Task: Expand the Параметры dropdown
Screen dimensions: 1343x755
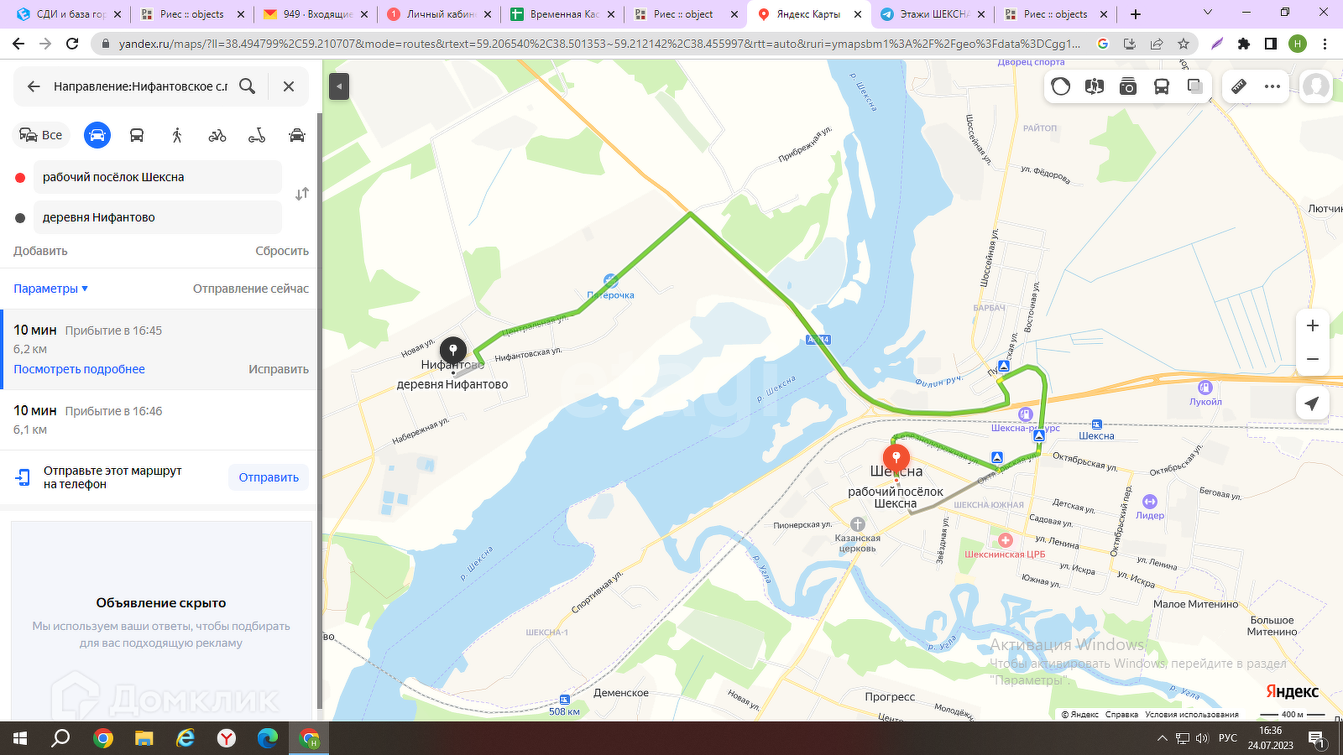Action: (x=50, y=289)
